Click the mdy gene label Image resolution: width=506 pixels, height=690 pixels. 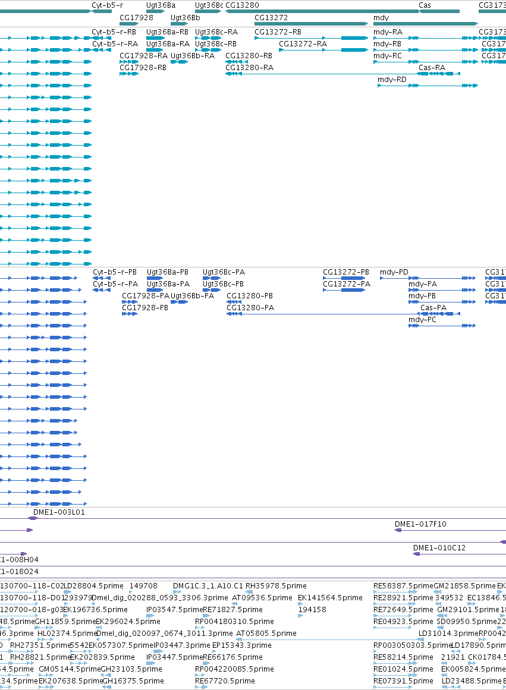coord(381,18)
